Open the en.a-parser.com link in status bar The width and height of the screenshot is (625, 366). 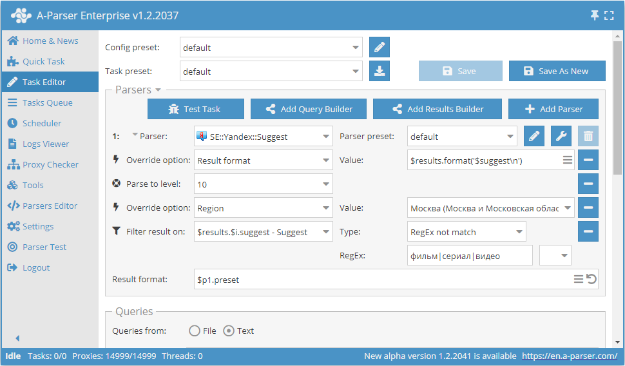pos(569,356)
